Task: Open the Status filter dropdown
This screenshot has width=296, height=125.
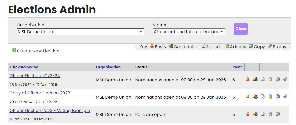Action: click(x=189, y=32)
